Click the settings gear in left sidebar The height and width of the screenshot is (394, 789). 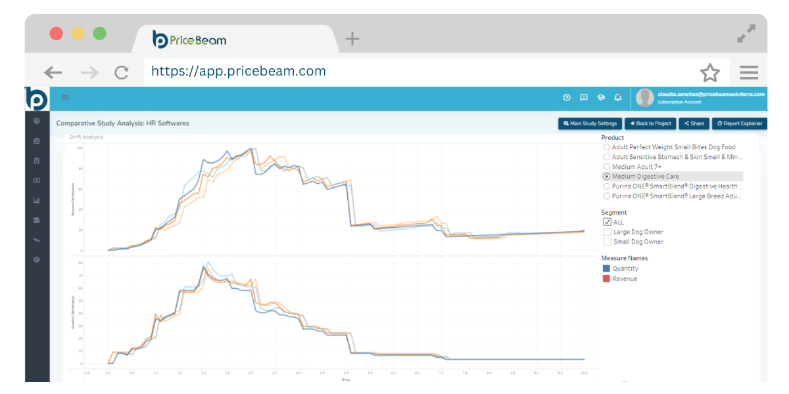coord(37,259)
